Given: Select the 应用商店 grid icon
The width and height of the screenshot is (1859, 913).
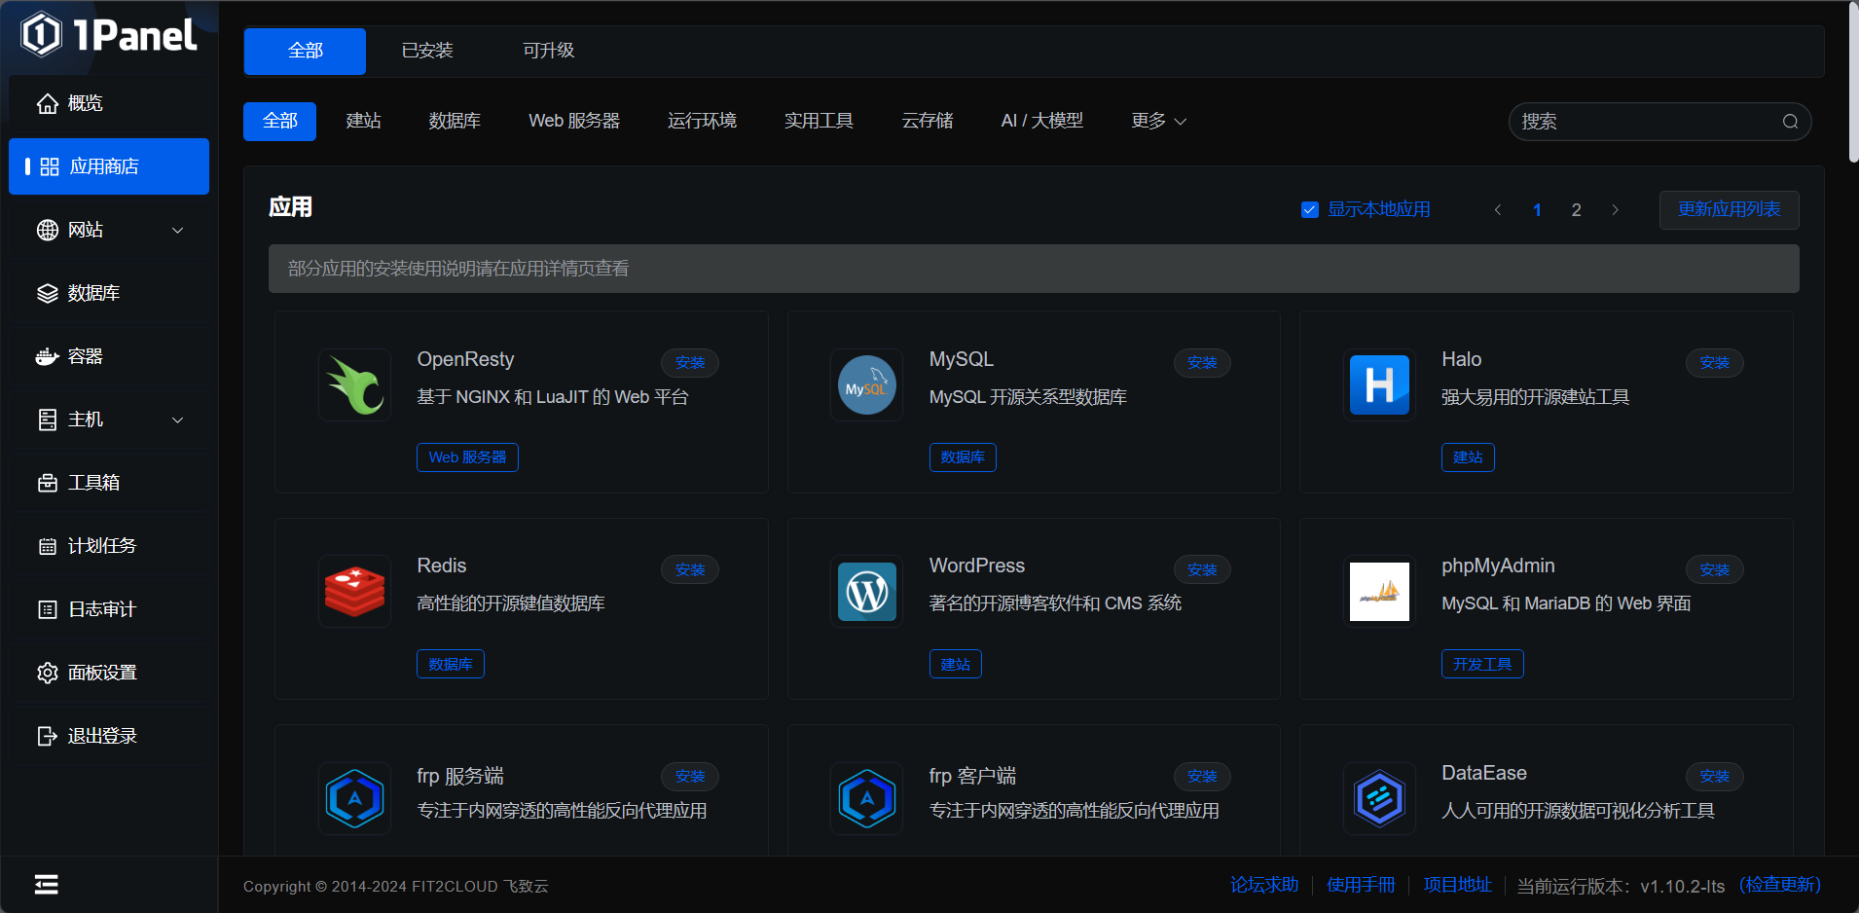Looking at the screenshot, I should pos(50,166).
